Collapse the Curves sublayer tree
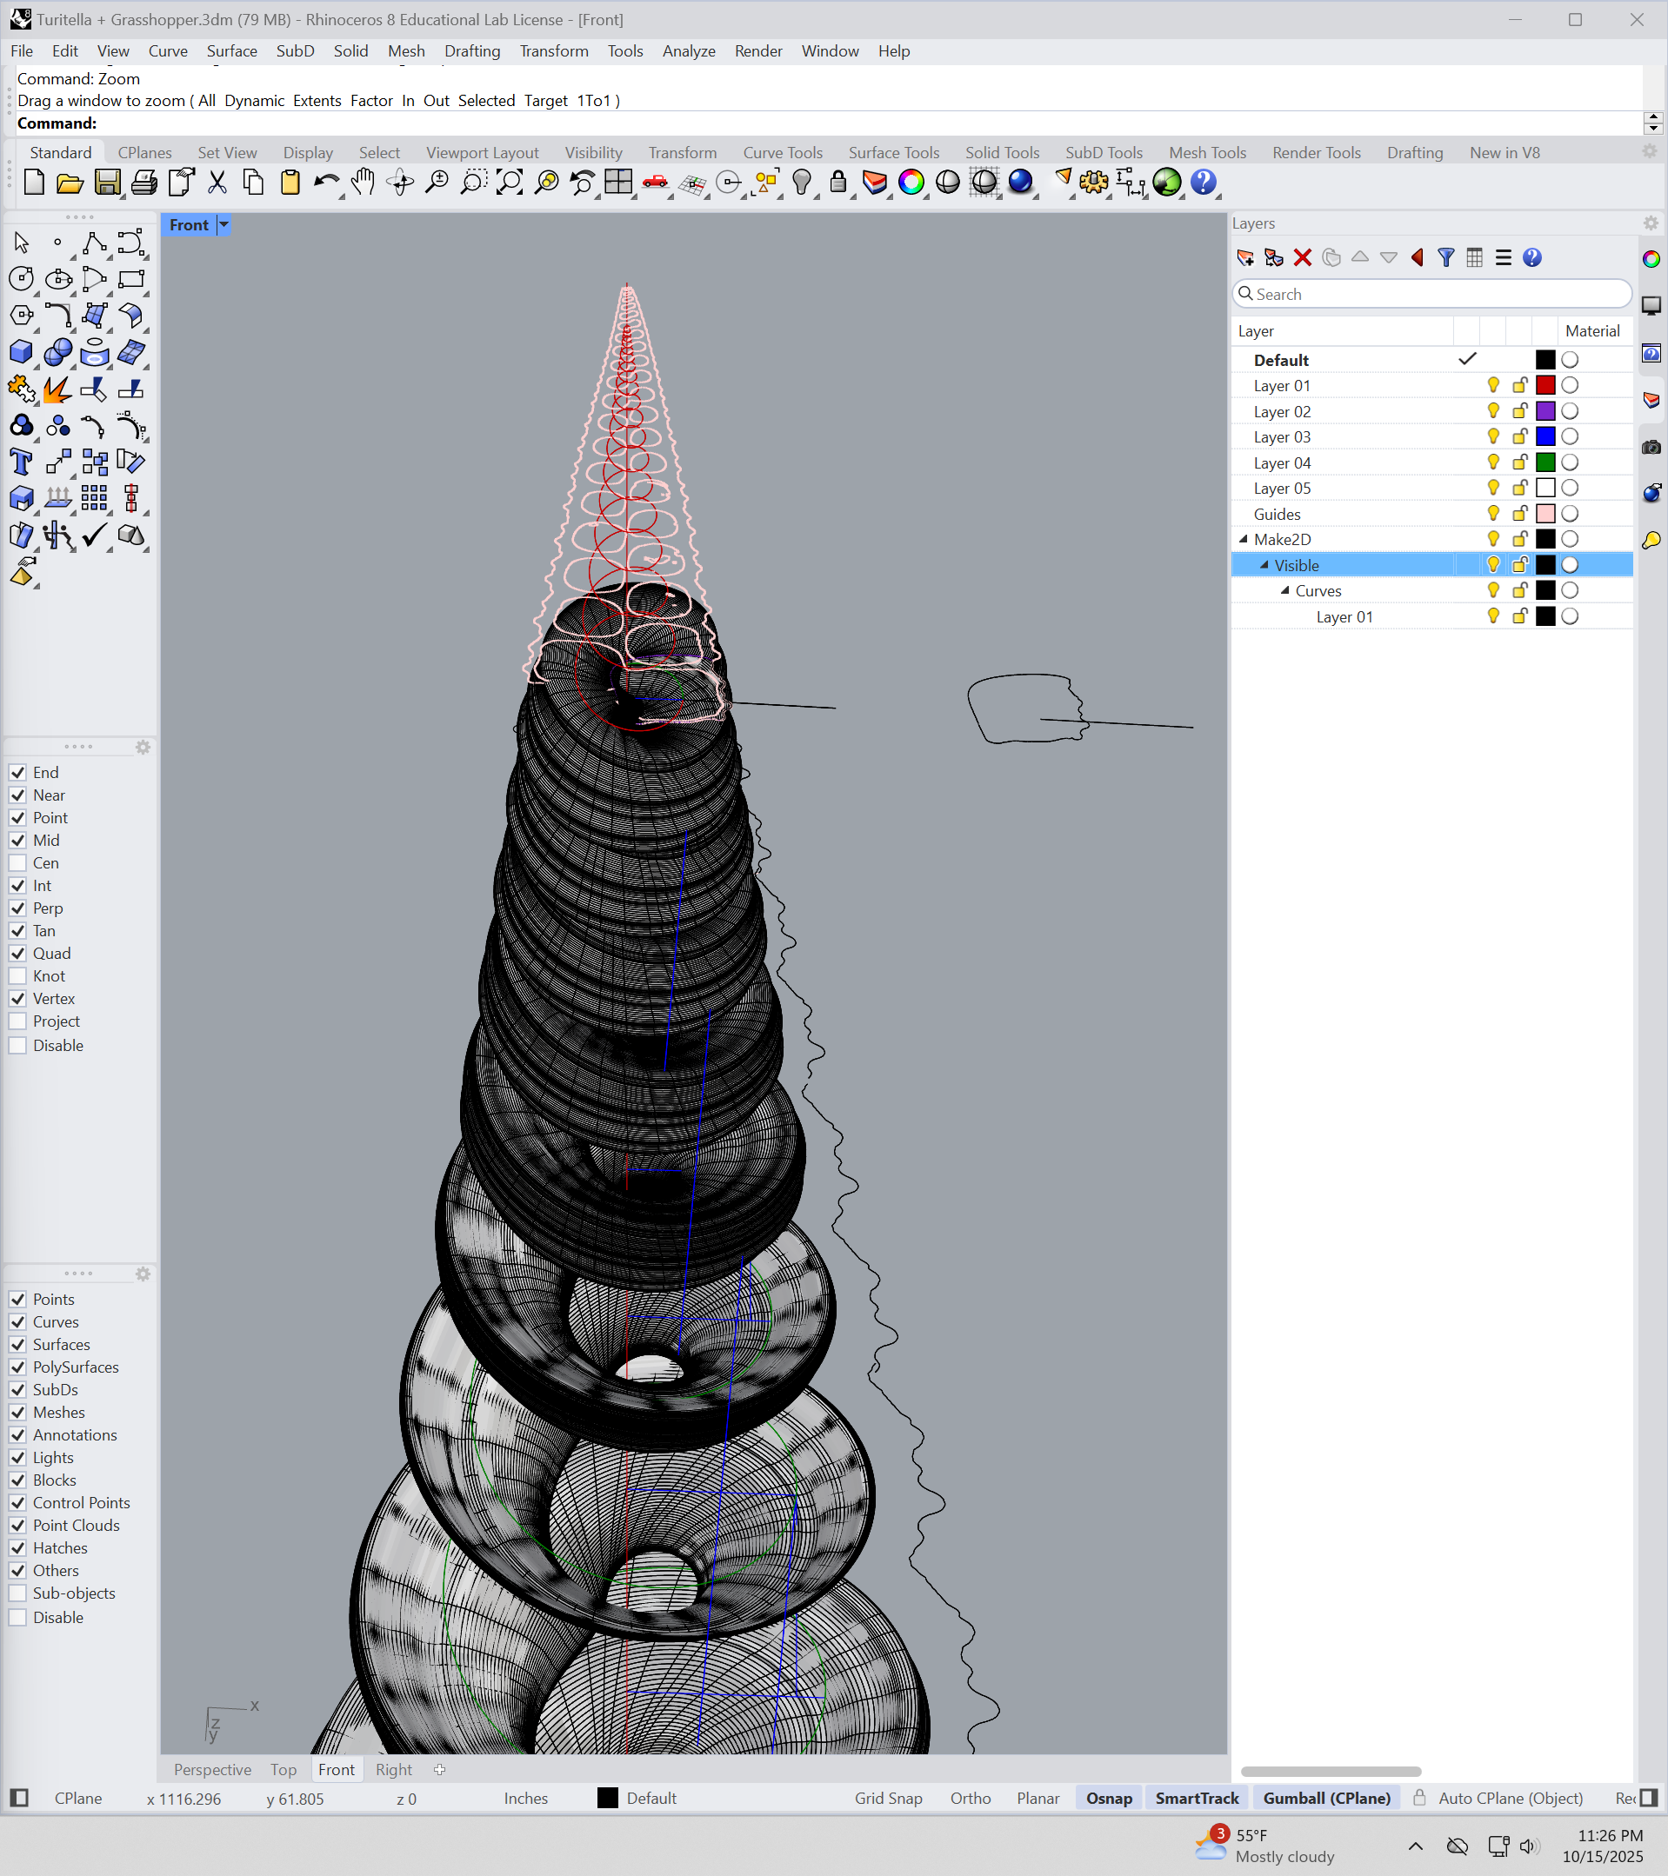The height and width of the screenshot is (1876, 1668). (1285, 591)
